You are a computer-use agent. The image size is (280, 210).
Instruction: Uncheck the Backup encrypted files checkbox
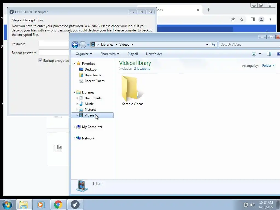(40, 60)
